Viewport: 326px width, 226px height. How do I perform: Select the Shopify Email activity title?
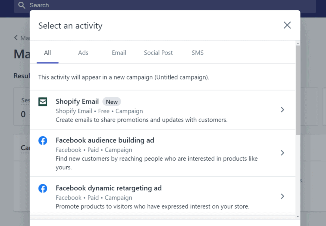[x=77, y=102]
